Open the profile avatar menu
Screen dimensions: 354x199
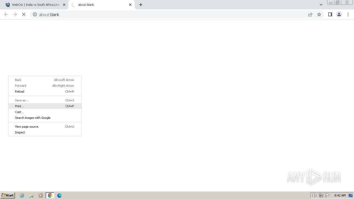(x=339, y=14)
